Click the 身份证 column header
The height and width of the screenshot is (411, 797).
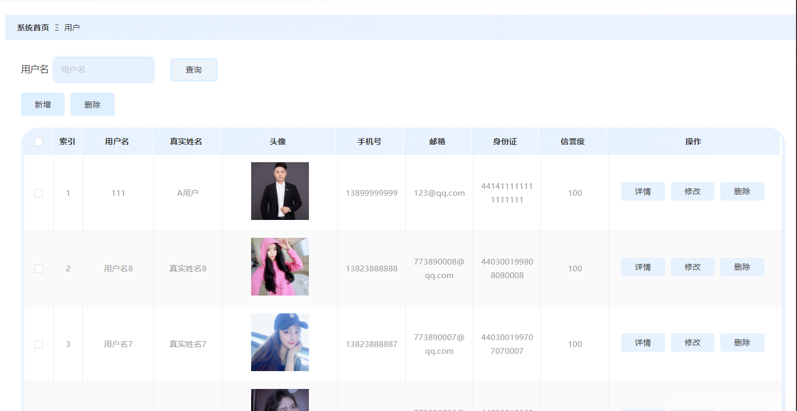pyautogui.click(x=505, y=142)
